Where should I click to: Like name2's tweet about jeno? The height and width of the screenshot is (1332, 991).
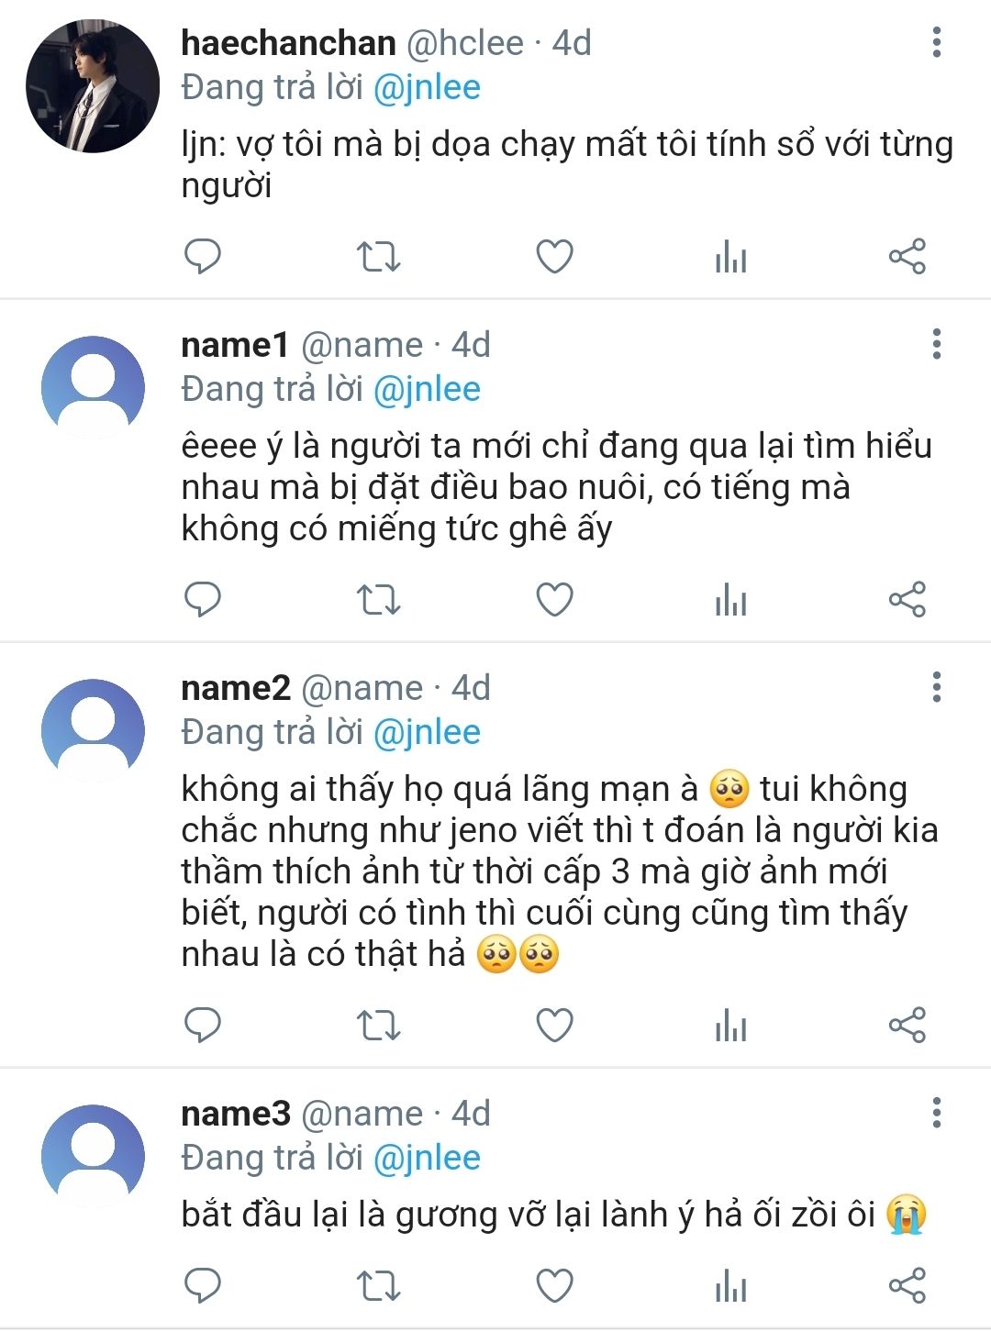(x=554, y=1025)
